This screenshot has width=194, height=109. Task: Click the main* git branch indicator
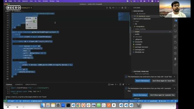pos(11,101)
